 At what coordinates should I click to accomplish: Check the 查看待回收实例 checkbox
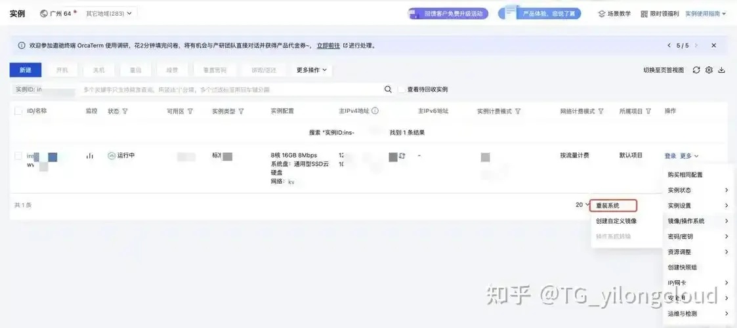[402, 89]
